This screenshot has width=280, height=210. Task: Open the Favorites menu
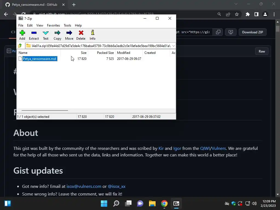pyautogui.click(x=53, y=25)
